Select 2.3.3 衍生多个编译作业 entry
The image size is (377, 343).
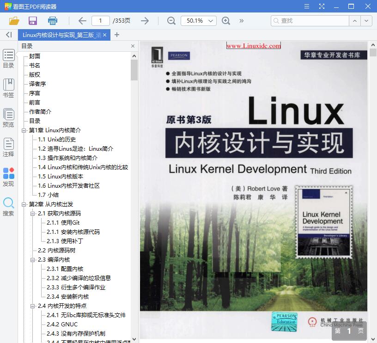[x=76, y=288]
